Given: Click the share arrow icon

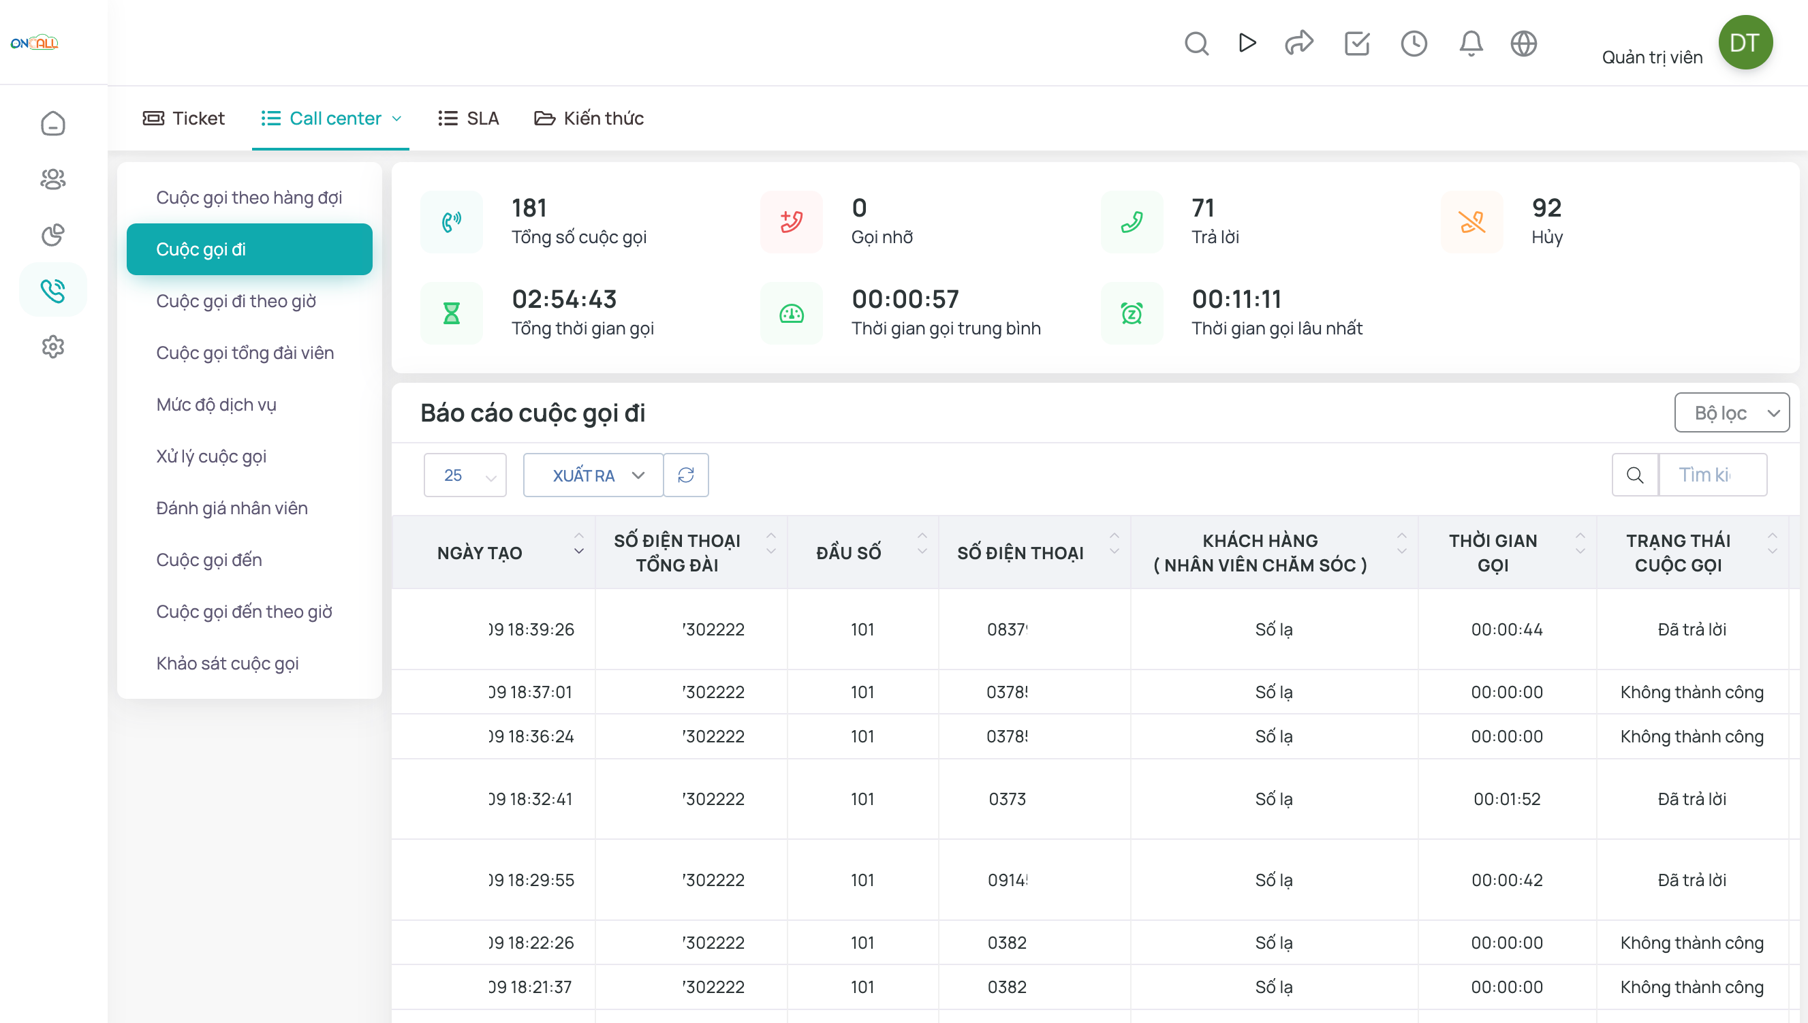Looking at the screenshot, I should (x=1298, y=43).
